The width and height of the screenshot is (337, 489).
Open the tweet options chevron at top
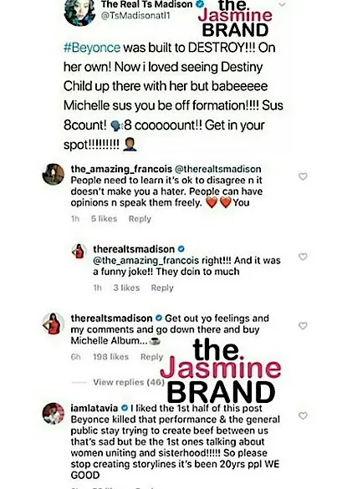[x=282, y=4]
